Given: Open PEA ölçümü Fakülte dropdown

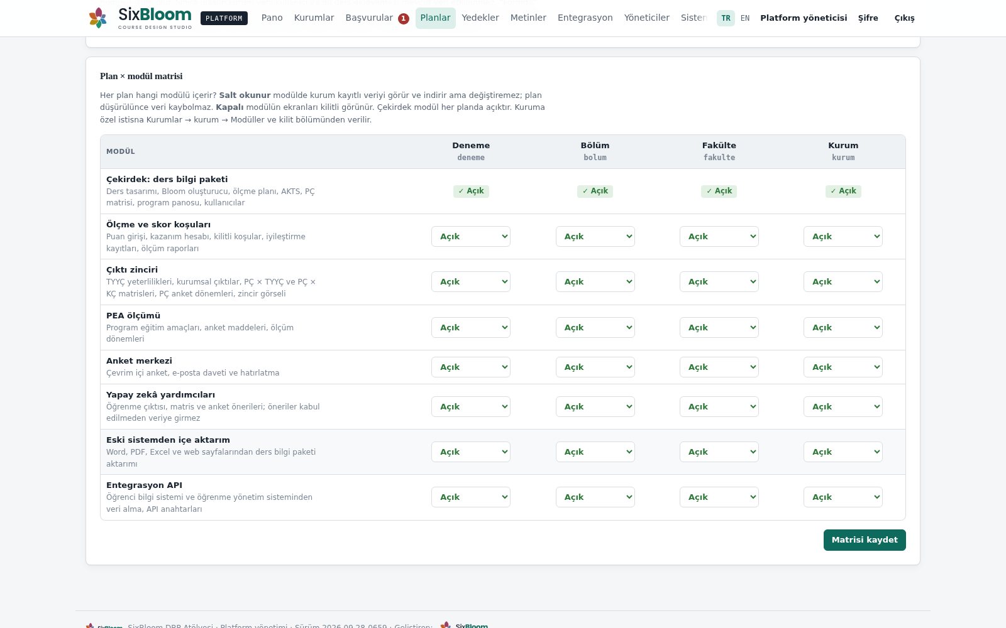Looking at the screenshot, I should click(719, 328).
